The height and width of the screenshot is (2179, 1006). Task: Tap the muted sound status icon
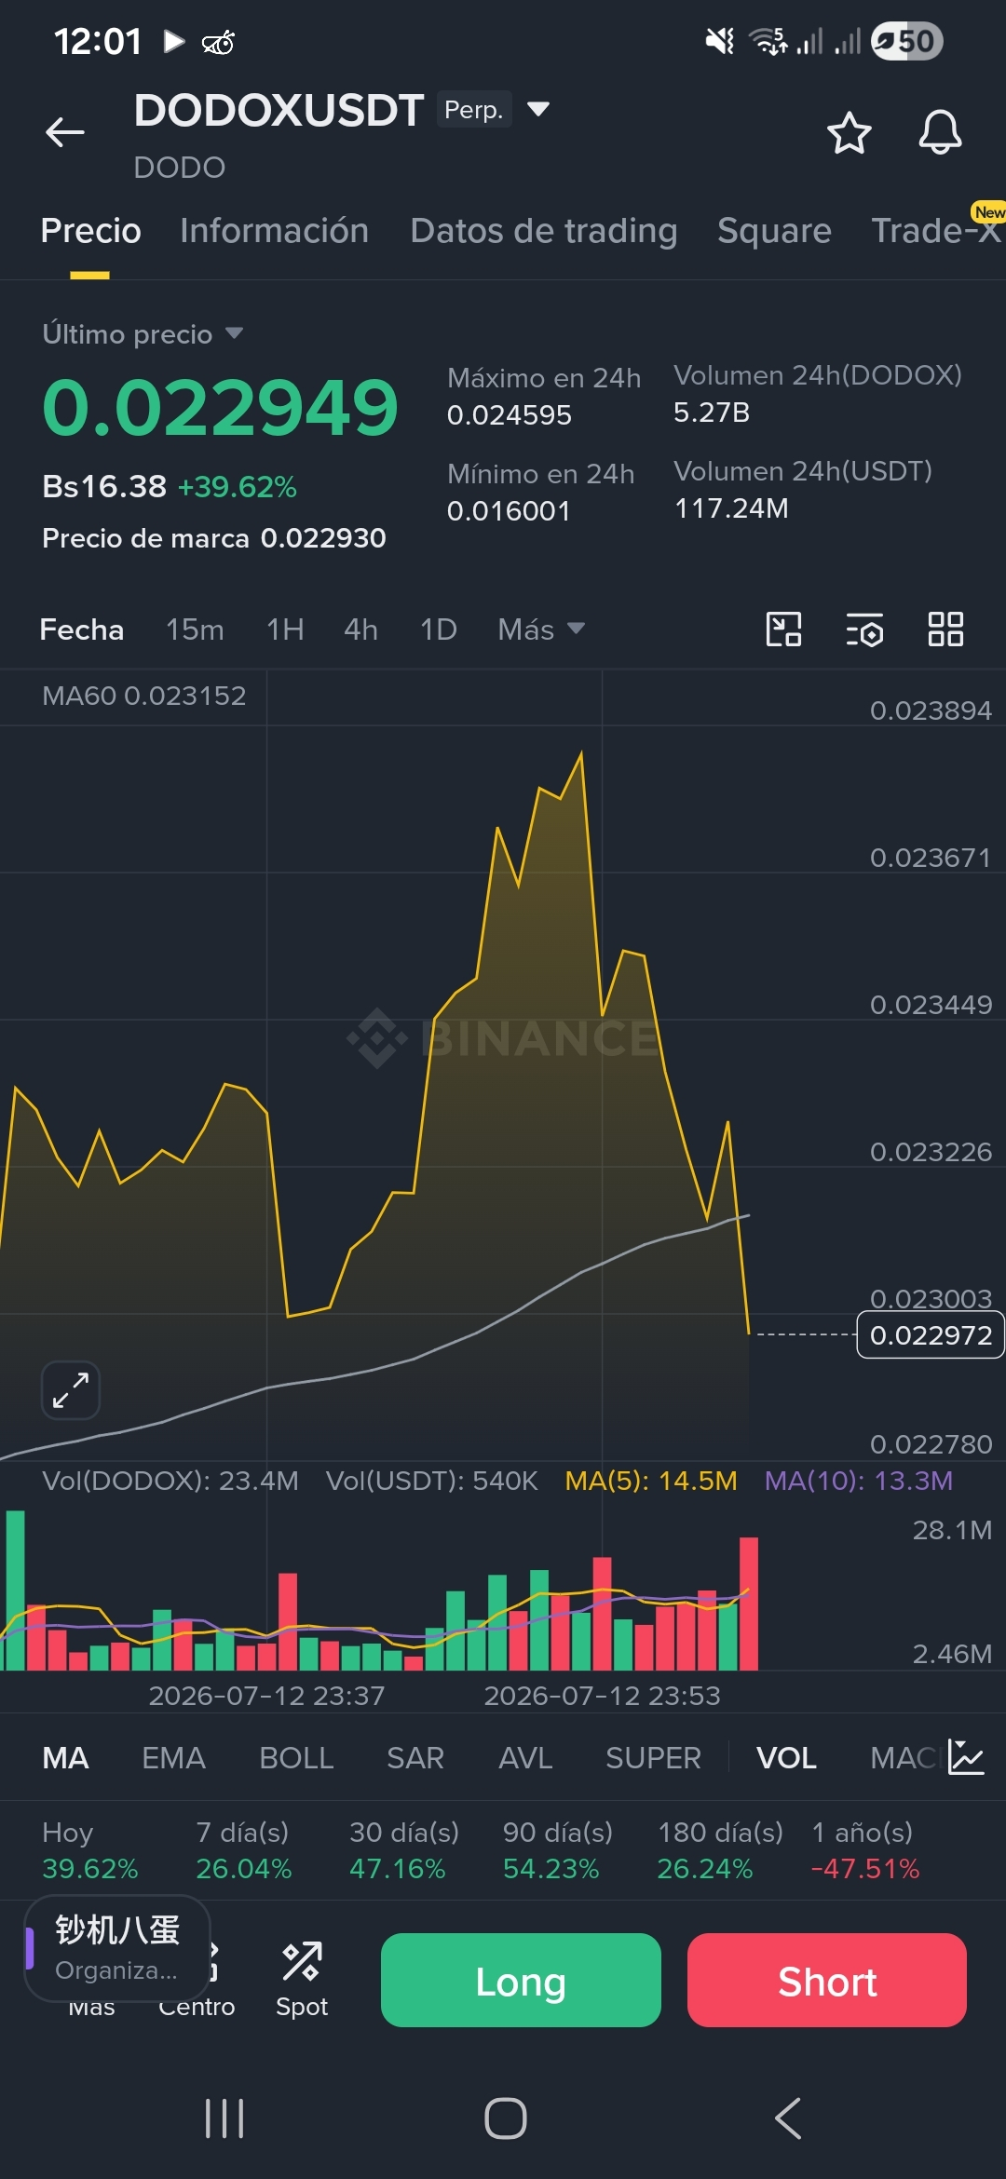click(719, 41)
